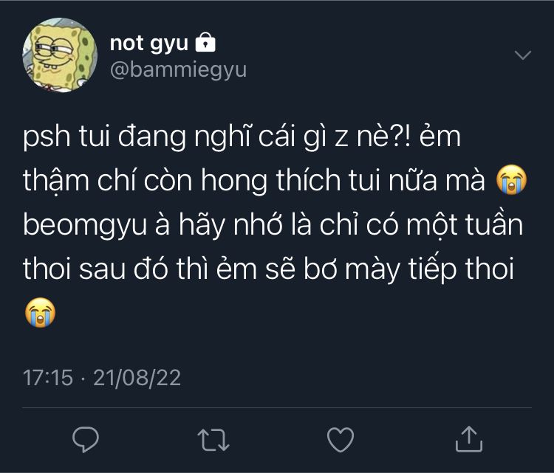
Task: Like the tweet with the heart icon
Action: (341, 440)
